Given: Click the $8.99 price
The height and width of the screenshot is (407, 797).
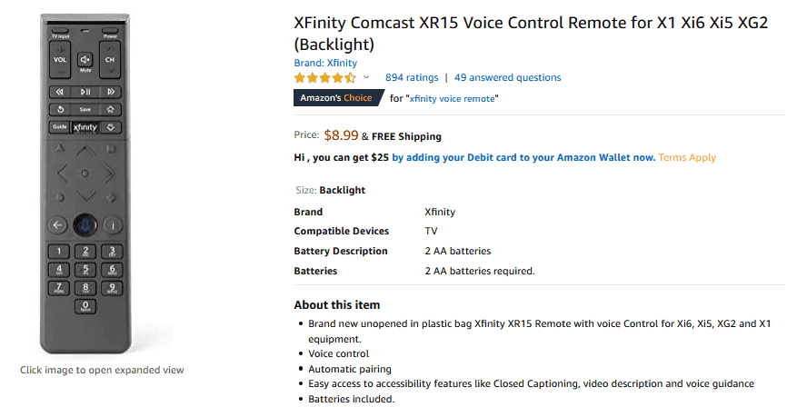Looking at the screenshot, I should 341,135.
